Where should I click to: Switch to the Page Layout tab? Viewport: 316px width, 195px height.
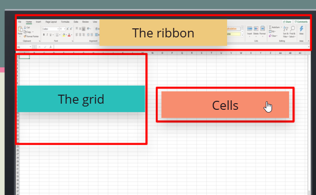click(51, 22)
